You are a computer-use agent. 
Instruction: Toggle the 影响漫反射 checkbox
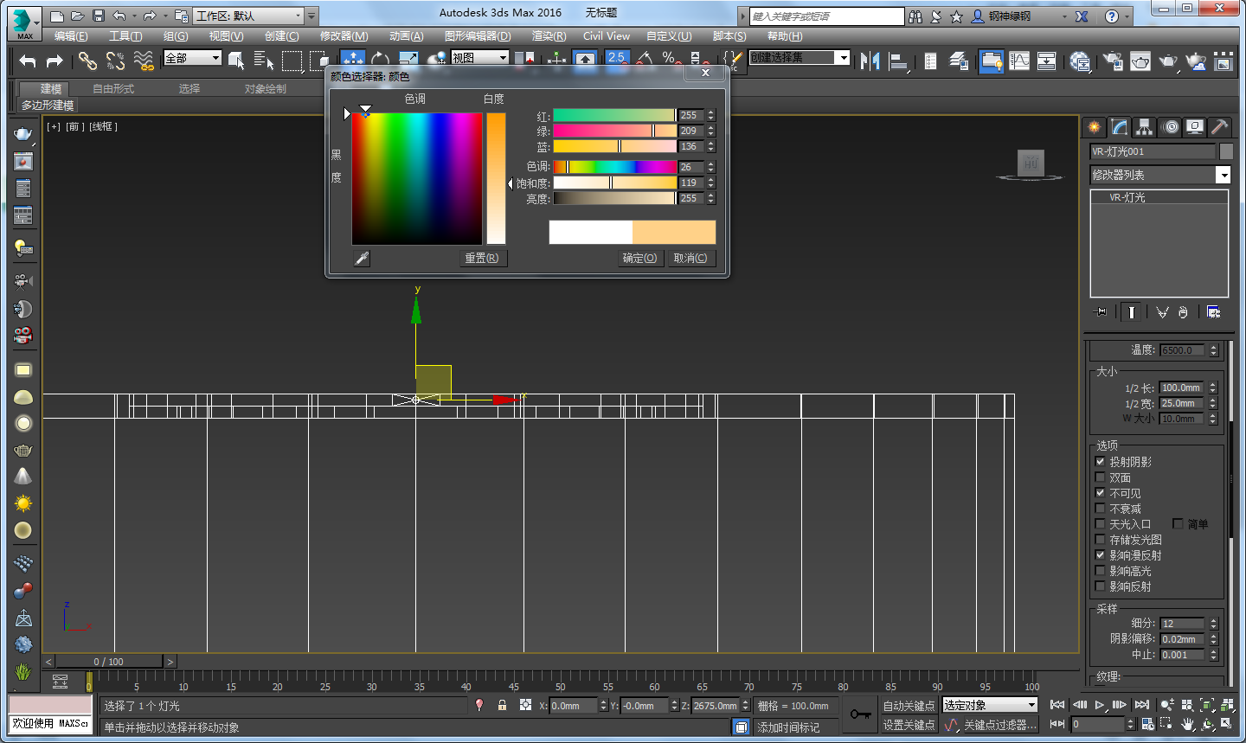click(x=1101, y=555)
